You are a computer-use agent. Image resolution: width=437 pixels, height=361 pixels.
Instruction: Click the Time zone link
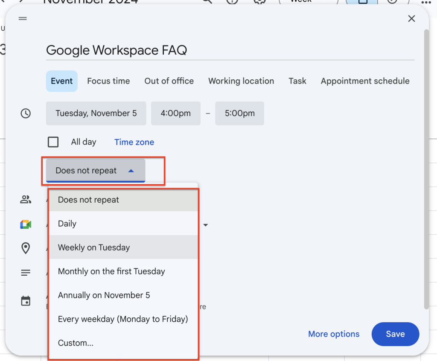pyautogui.click(x=134, y=142)
